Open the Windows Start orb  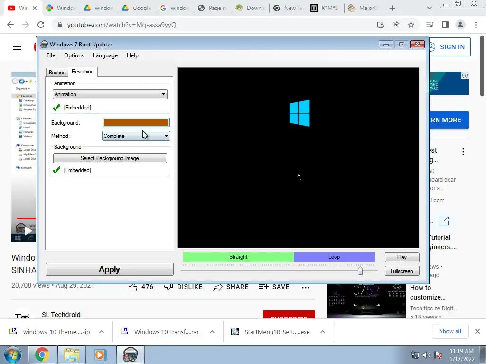[x=13, y=355]
